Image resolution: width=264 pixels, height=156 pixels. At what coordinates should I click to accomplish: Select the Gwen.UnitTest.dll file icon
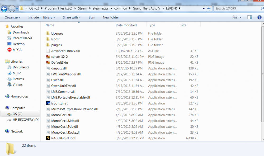(x=48, y=86)
